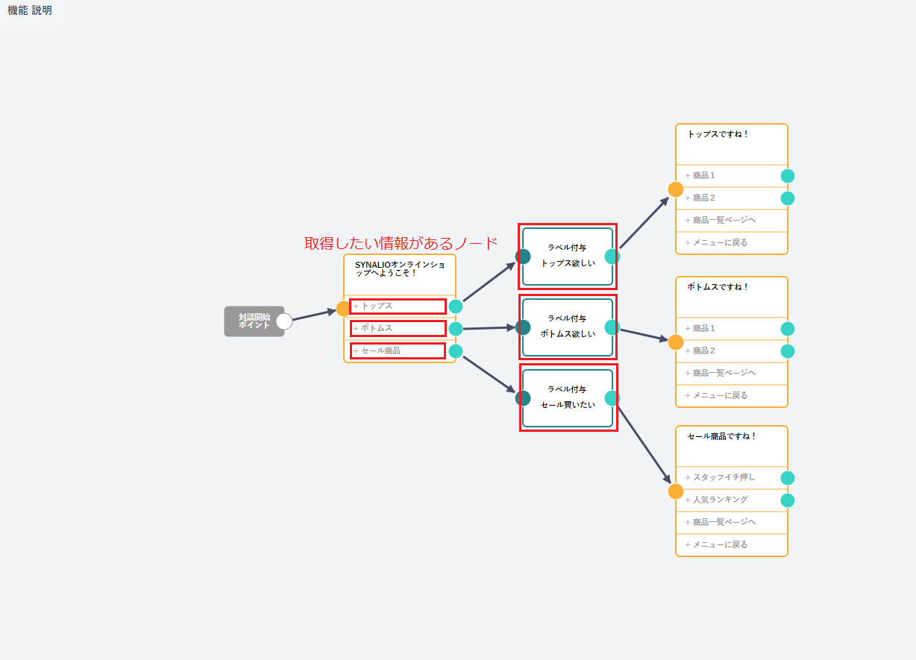The width and height of the screenshot is (916, 660).
Task: Select the ボトムス option in welcome node
Action: (398, 329)
